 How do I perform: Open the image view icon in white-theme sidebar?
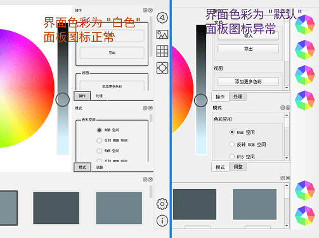pos(162,34)
